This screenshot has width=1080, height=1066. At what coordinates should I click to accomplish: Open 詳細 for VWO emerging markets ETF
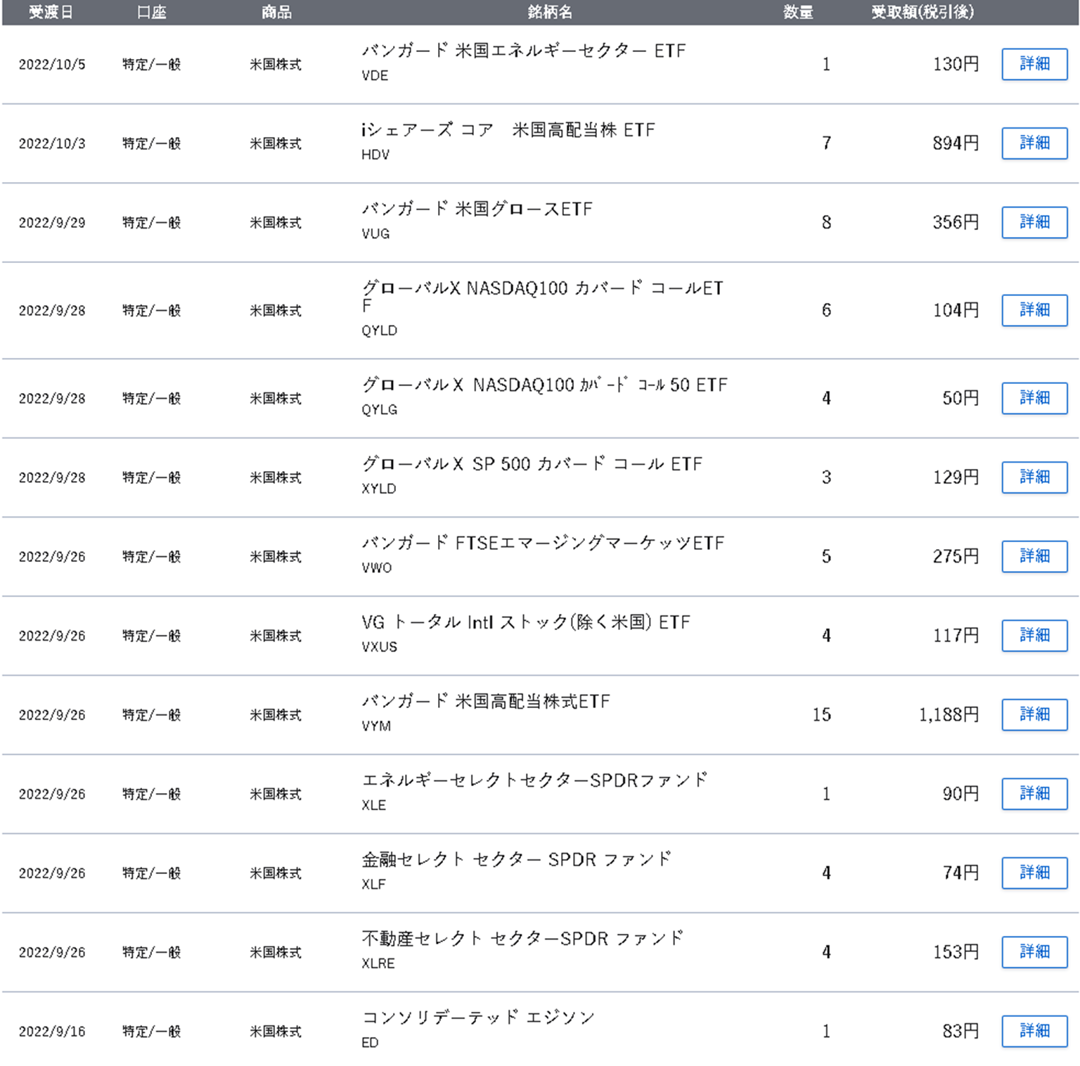point(1034,556)
